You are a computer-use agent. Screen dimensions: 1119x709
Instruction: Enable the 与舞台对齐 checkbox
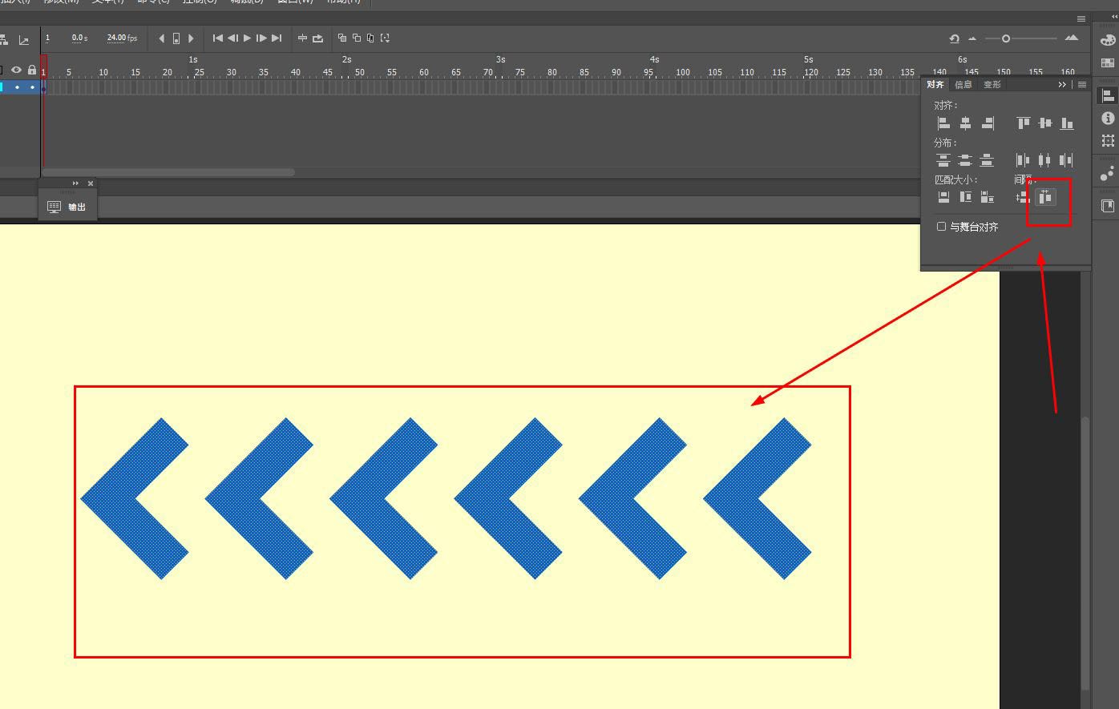coord(942,227)
